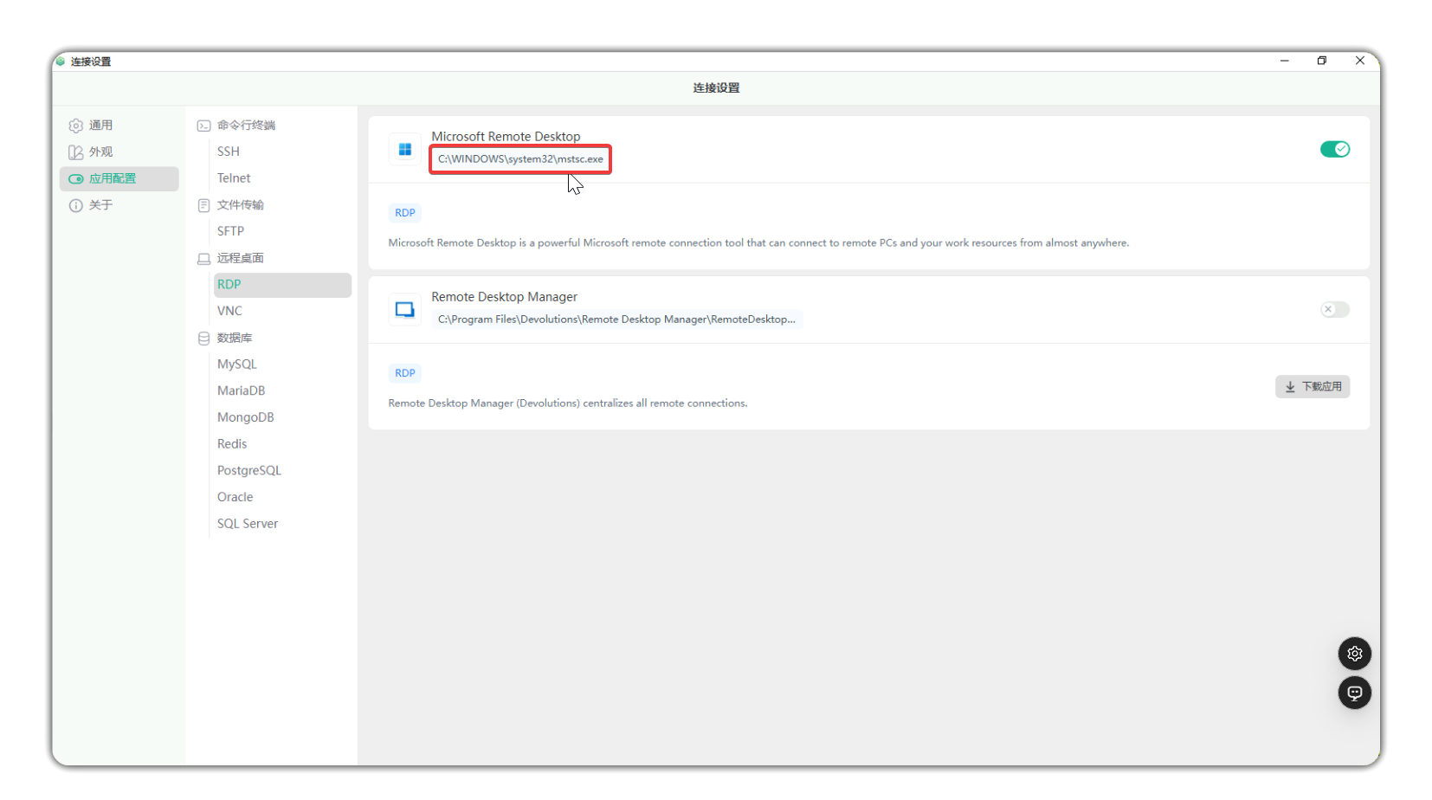Click the 远程桌面 remote desktop category icon

tap(204, 259)
